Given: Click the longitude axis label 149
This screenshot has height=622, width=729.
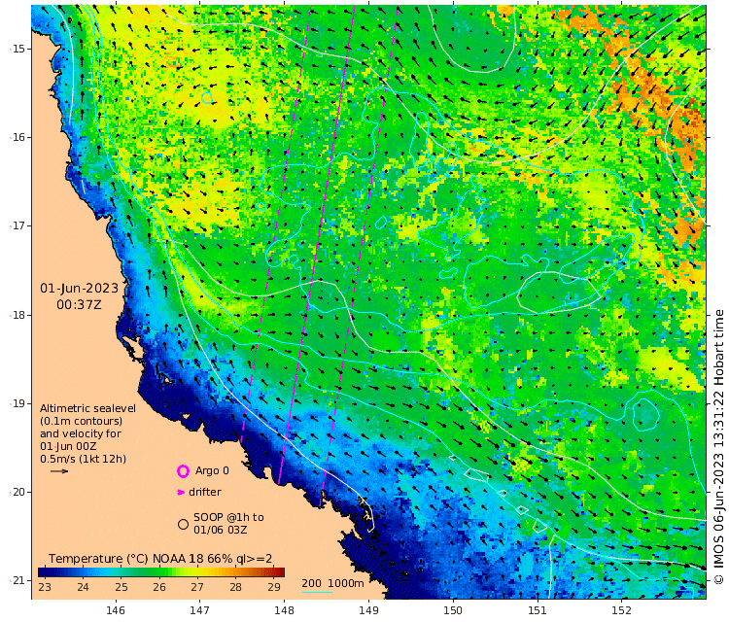Looking at the screenshot, I should [368, 610].
